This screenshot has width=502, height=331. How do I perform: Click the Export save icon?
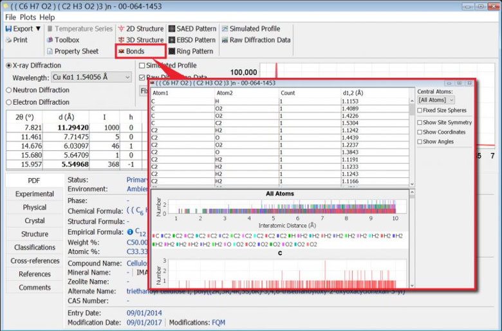click(8, 29)
